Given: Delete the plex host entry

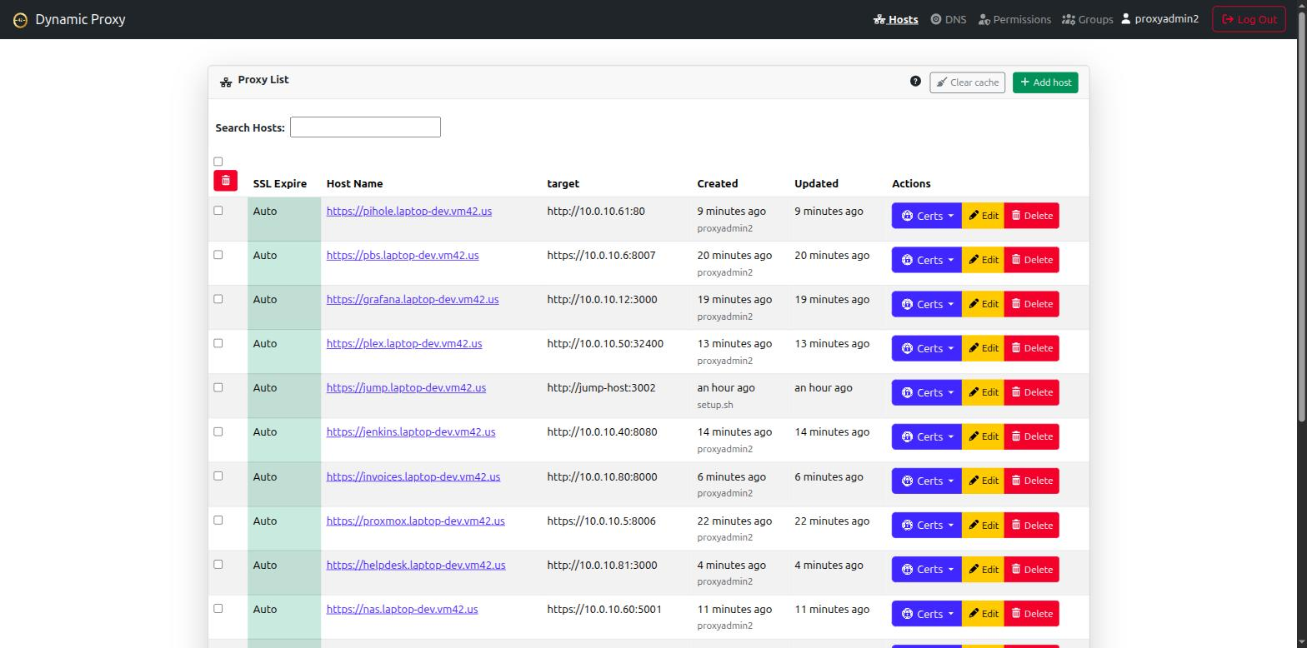Looking at the screenshot, I should pyautogui.click(x=1032, y=348).
